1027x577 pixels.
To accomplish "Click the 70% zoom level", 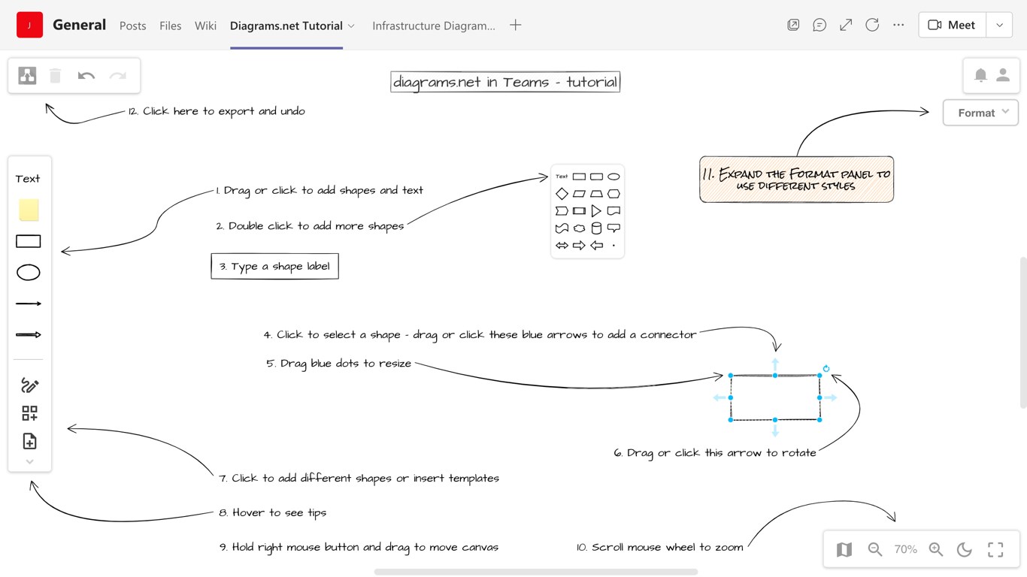I will pos(905,550).
